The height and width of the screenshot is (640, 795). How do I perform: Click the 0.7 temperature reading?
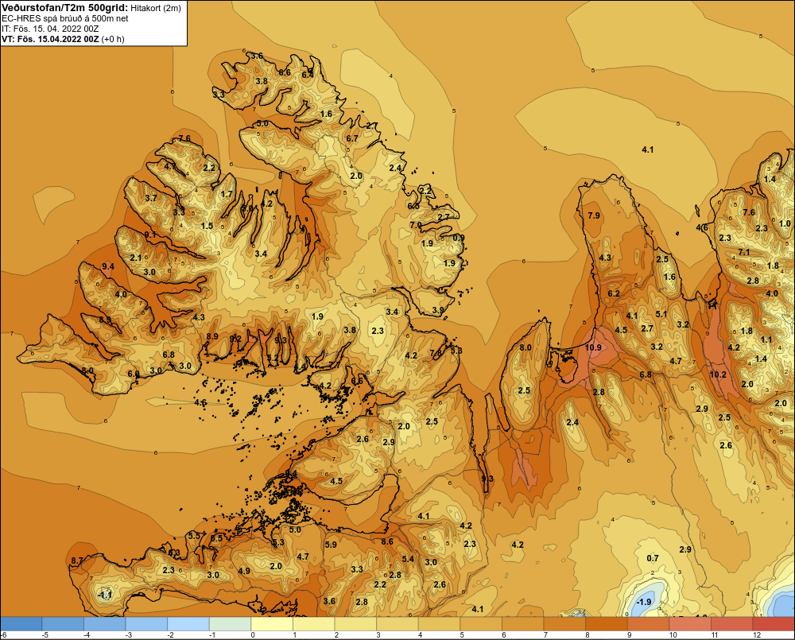653,558
